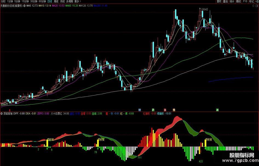Click the 画线 drawing tools button
The height and width of the screenshot is (166, 259).
click(x=238, y=1)
